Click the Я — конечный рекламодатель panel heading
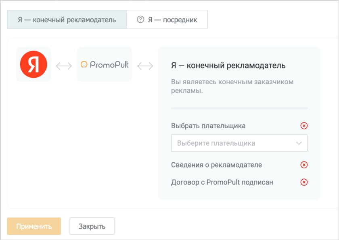Screen dimensions: 339x240 point(228,65)
